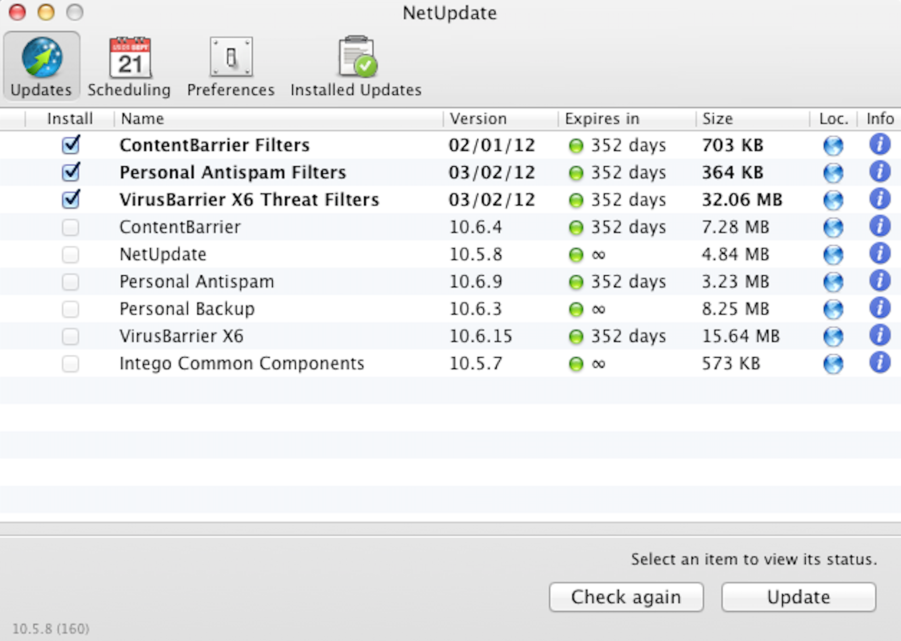Check install box for ContentBarrier 10.6.4

(x=71, y=227)
